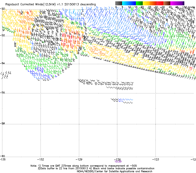Click the yellow 20-25 knots legend swatch
This screenshot has height=173, width=196.
coord(146,3)
